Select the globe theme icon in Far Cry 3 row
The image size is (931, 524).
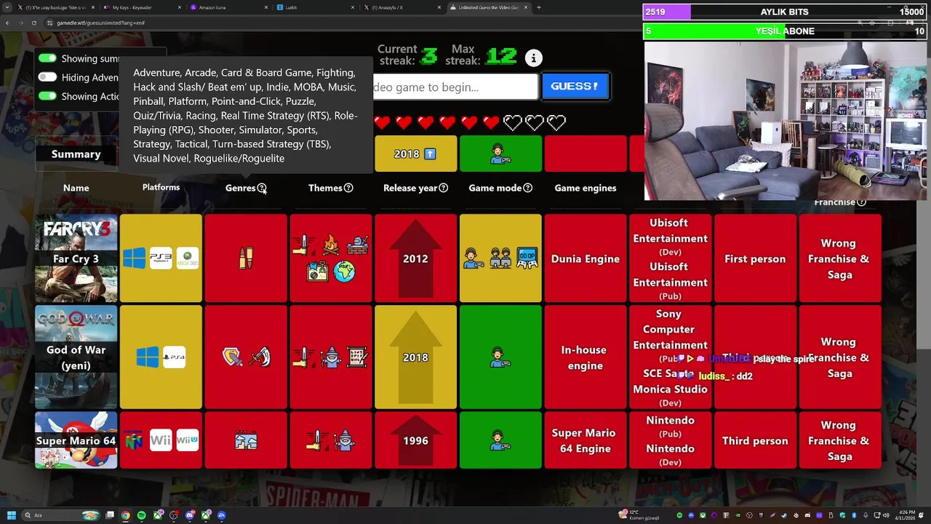(344, 272)
